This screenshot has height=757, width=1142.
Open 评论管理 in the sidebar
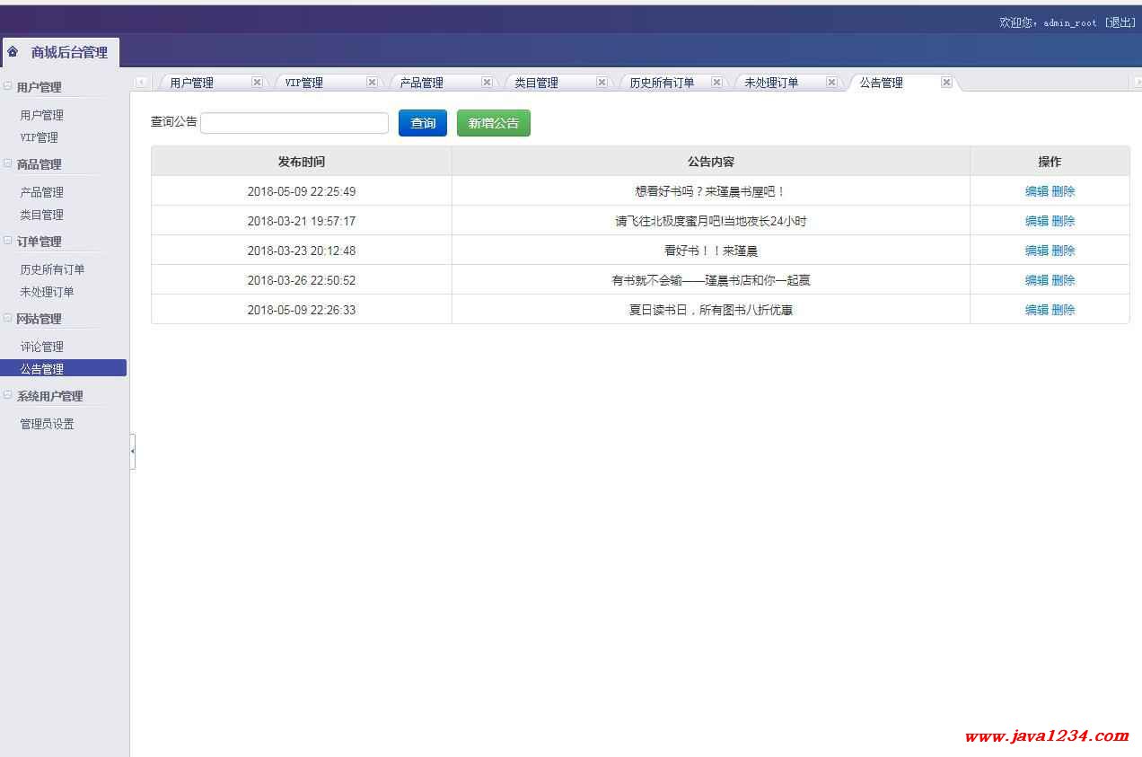[x=42, y=347]
